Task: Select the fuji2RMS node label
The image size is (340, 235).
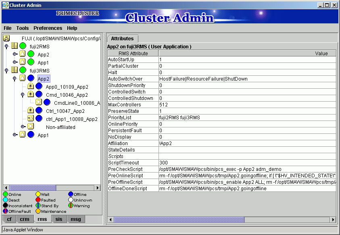Action: coord(40,47)
